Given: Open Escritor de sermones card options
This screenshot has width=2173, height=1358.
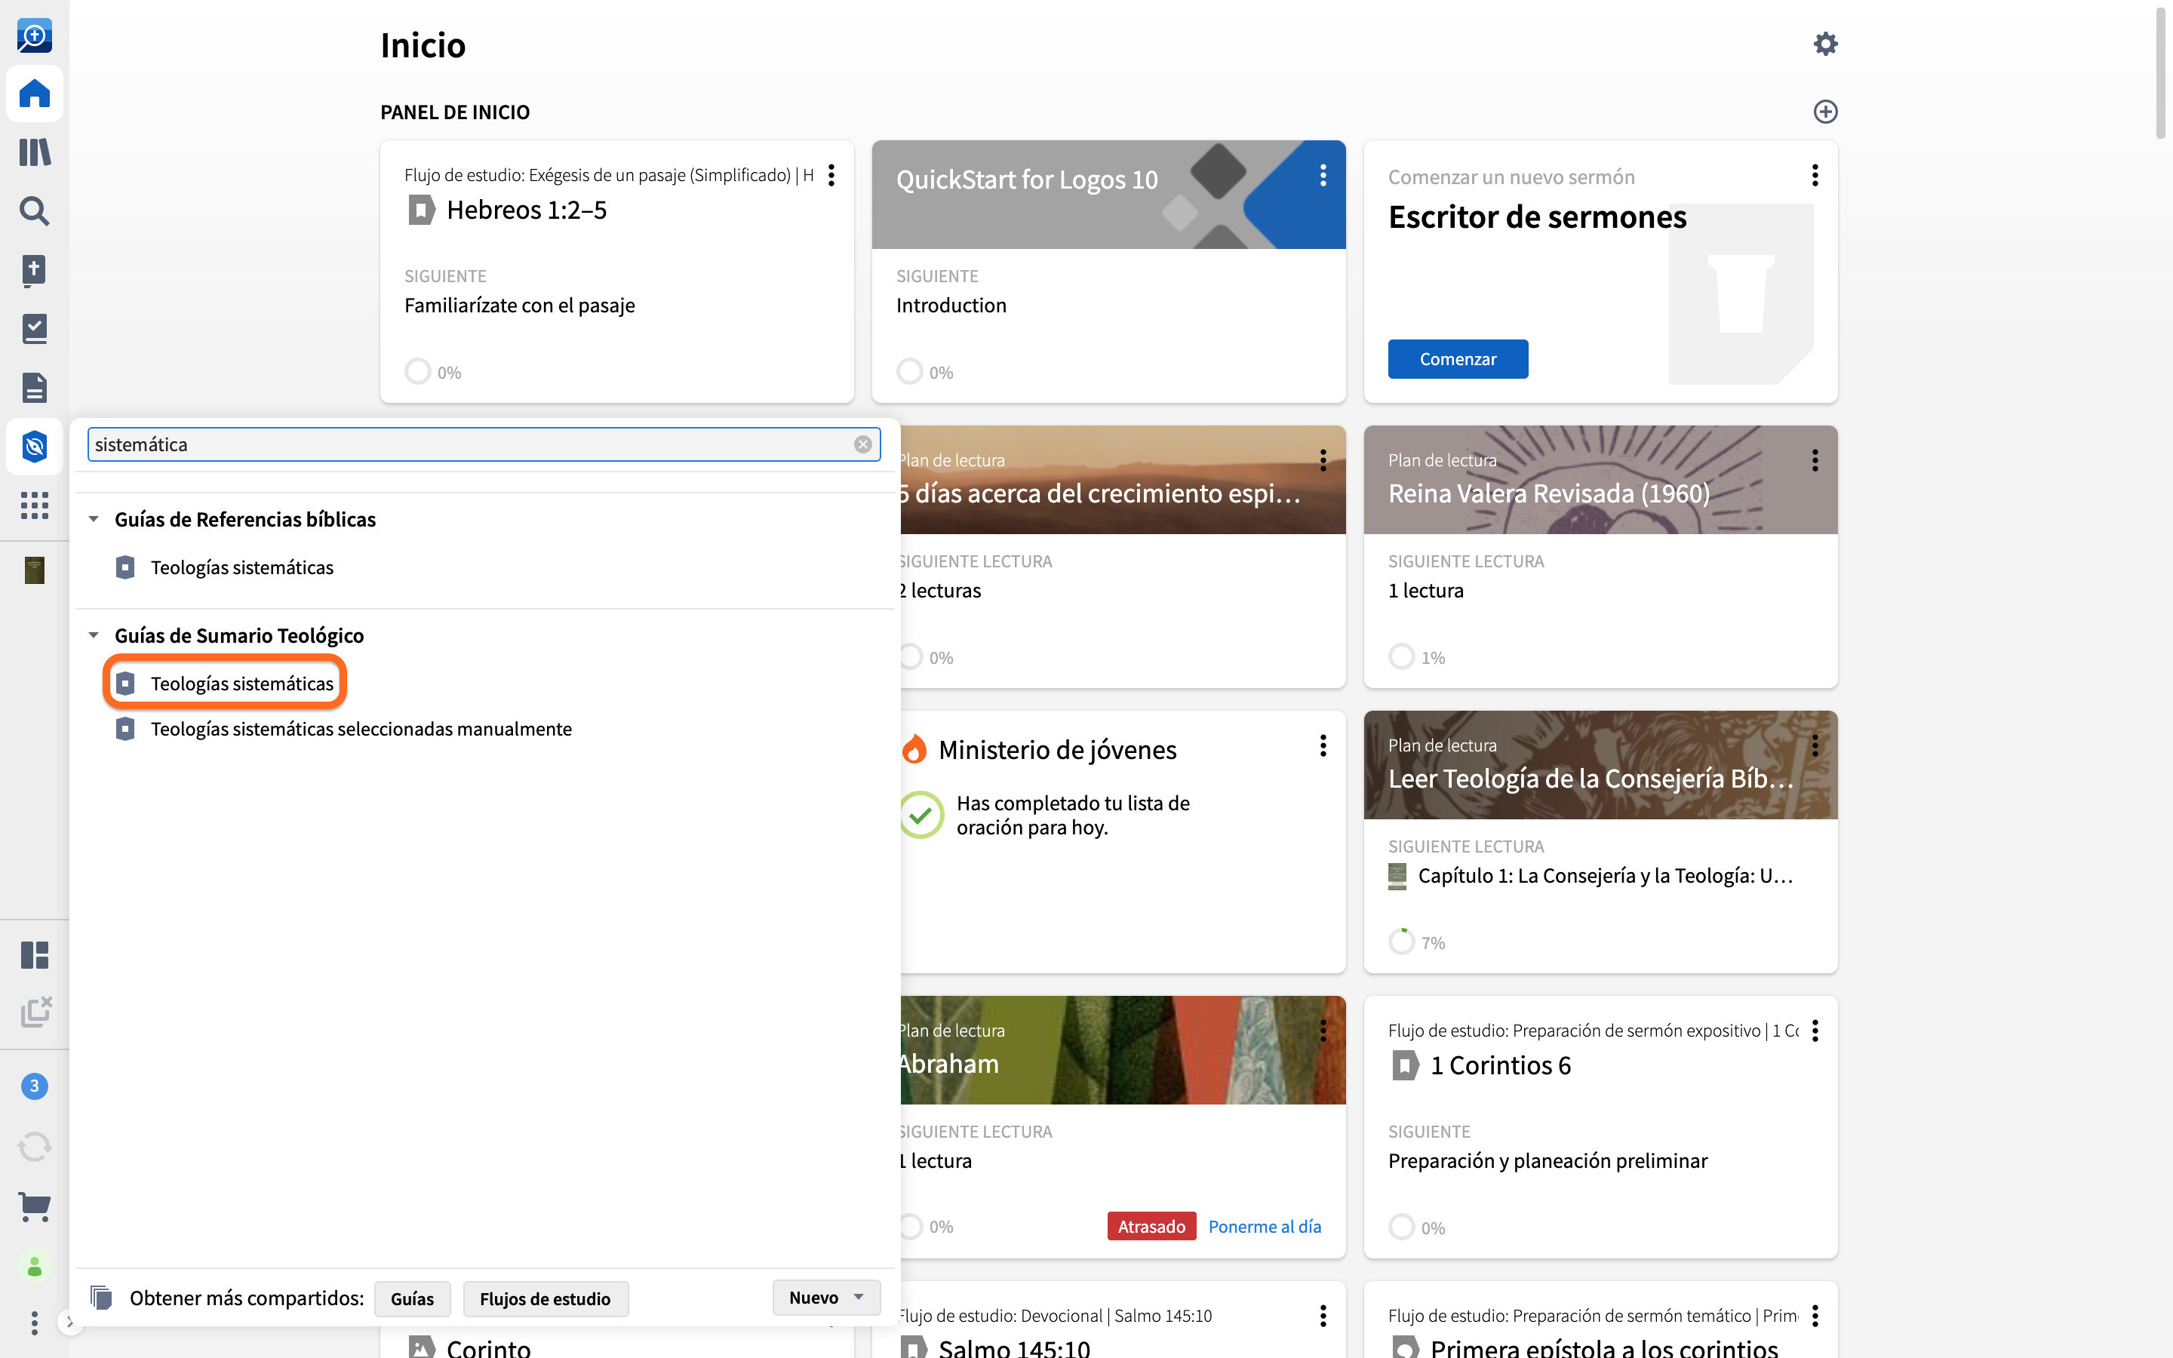Looking at the screenshot, I should click(1815, 175).
